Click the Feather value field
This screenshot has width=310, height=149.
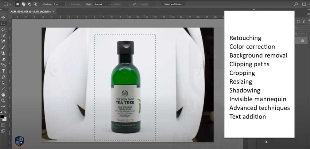click(x=59, y=4)
